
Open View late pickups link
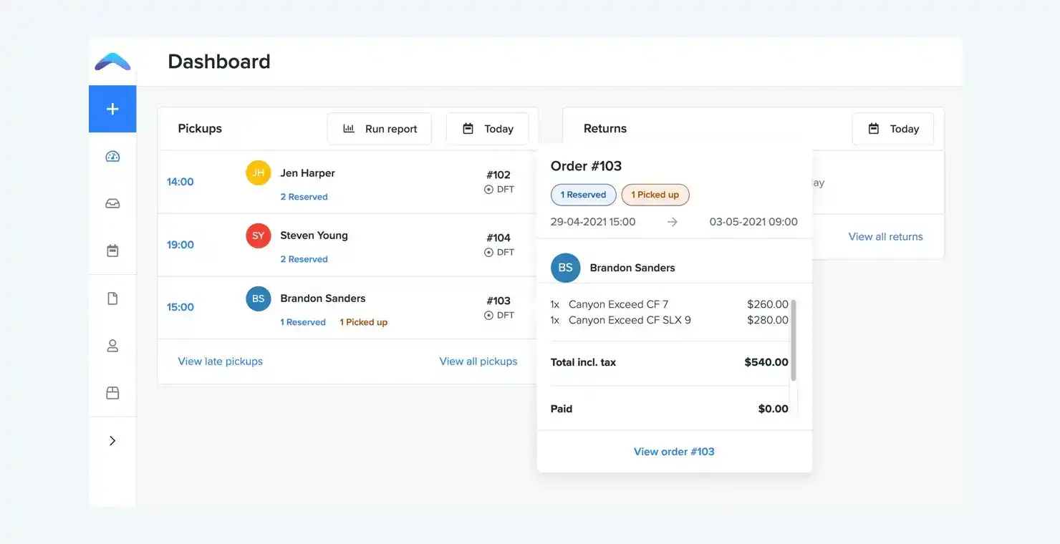pyautogui.click(x=220, y=361)
